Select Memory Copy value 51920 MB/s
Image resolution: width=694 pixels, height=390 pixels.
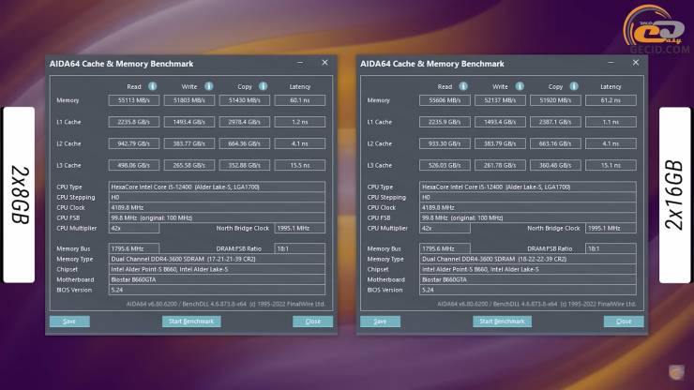pos(555,100)
